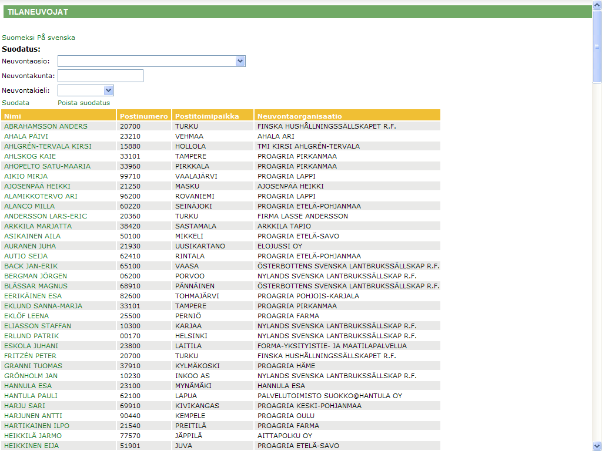Viewport: 602px width, 451px height.
Task: Click scrollbar up arrow
Action: [x=597, y=5]
